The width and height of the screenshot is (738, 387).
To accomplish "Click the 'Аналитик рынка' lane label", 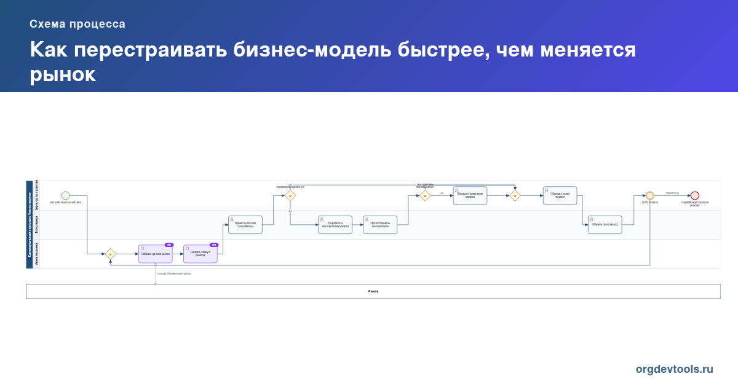I will click(36, 254).
